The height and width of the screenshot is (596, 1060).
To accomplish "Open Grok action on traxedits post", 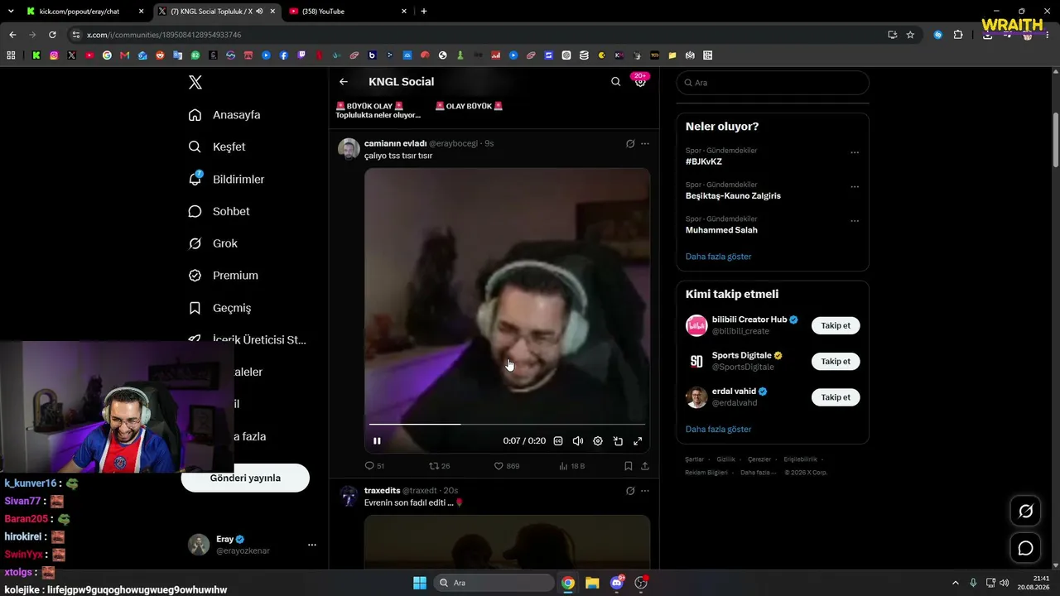I will tap(630, 491).
